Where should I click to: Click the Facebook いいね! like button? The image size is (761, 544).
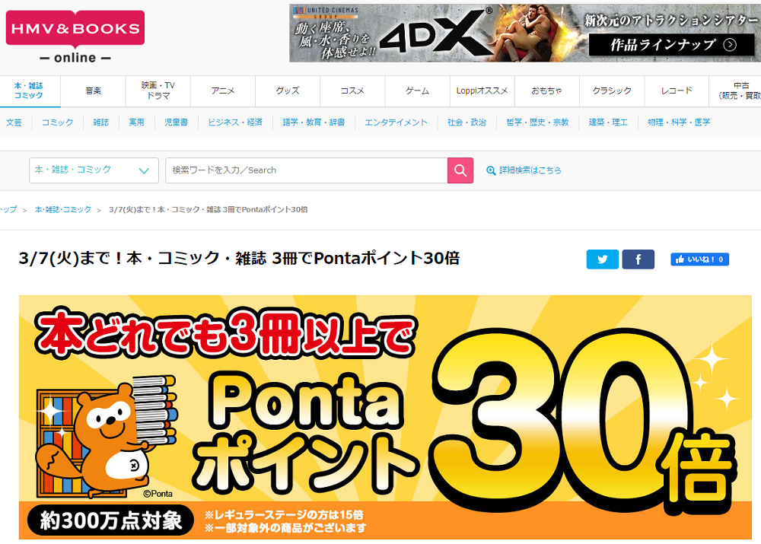tap(700, 259)
